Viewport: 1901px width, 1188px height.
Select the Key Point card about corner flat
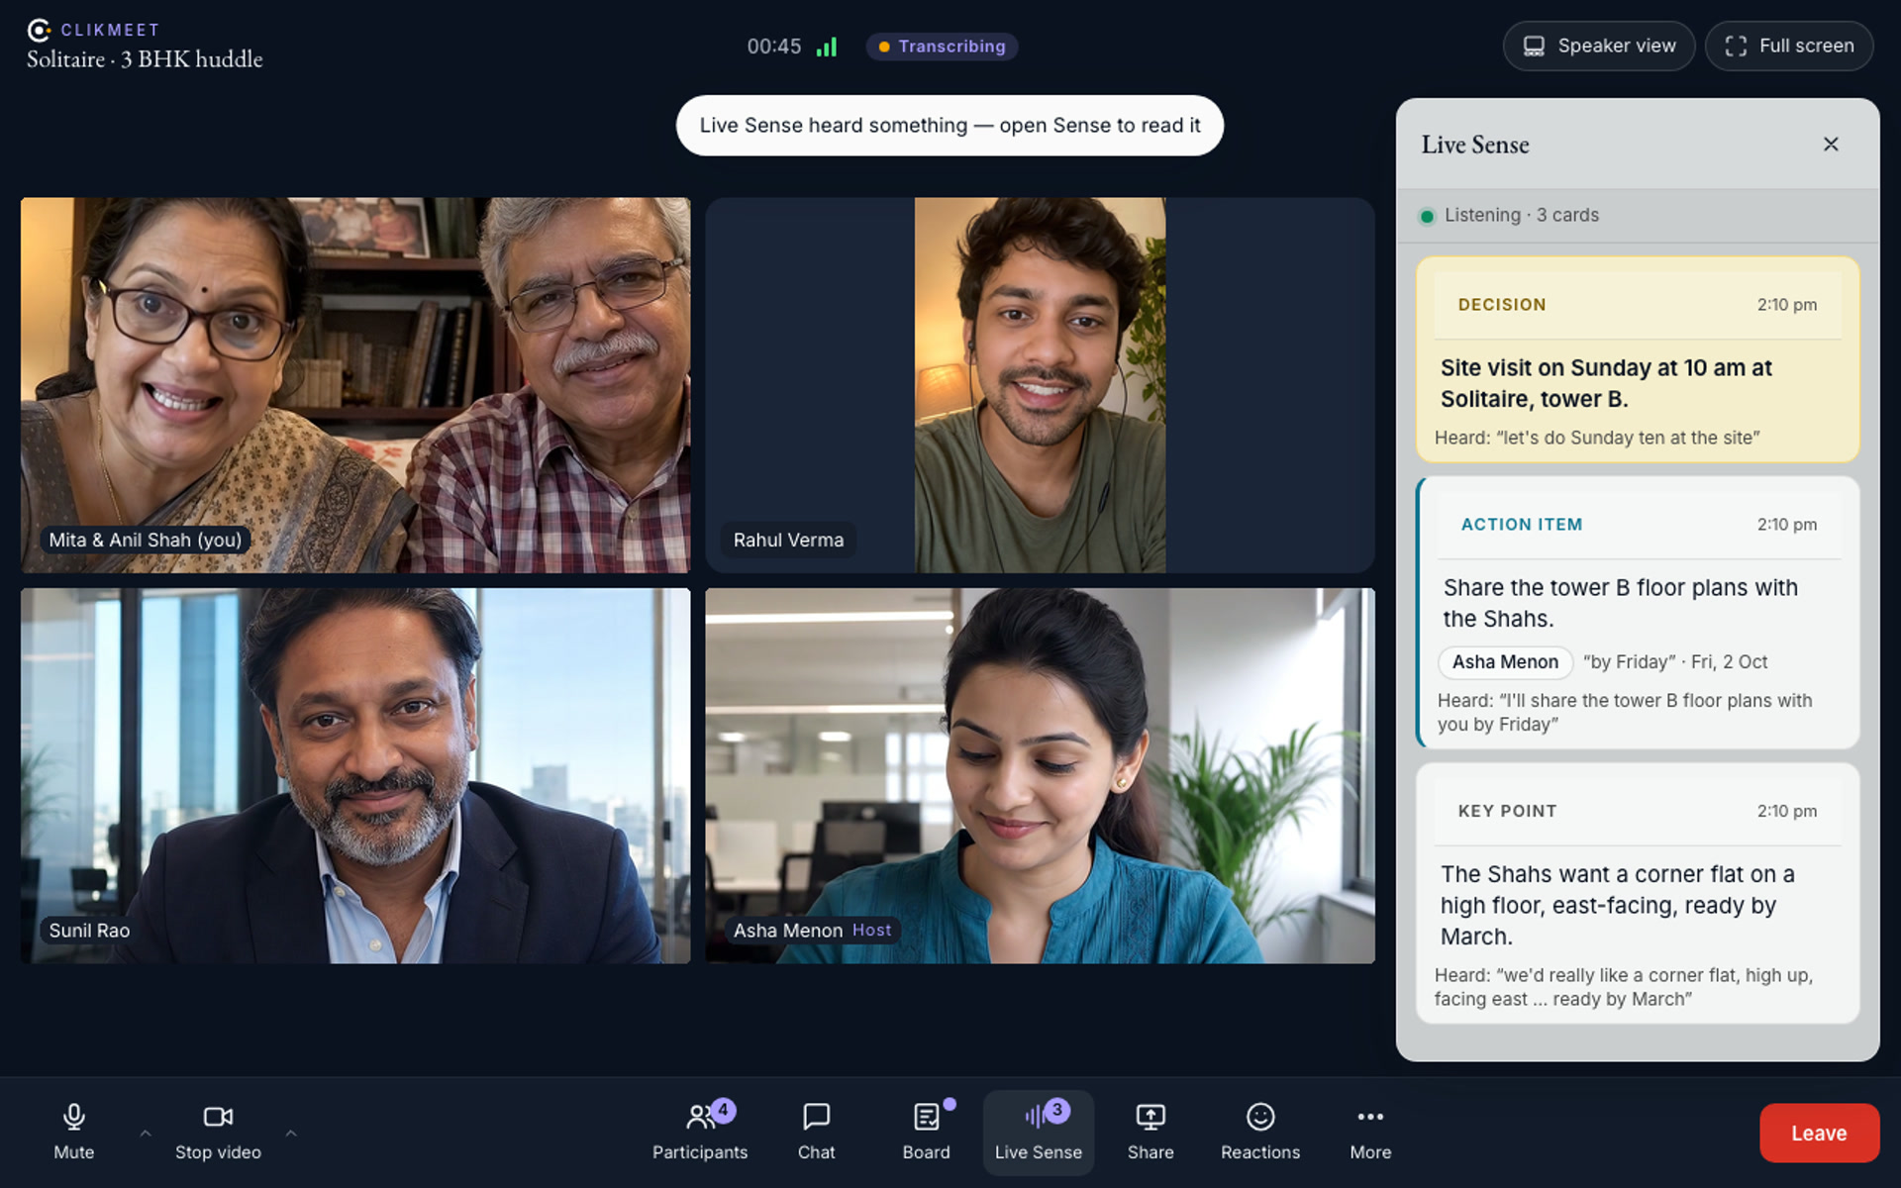pyautogui.click(x=1638, y=893)
